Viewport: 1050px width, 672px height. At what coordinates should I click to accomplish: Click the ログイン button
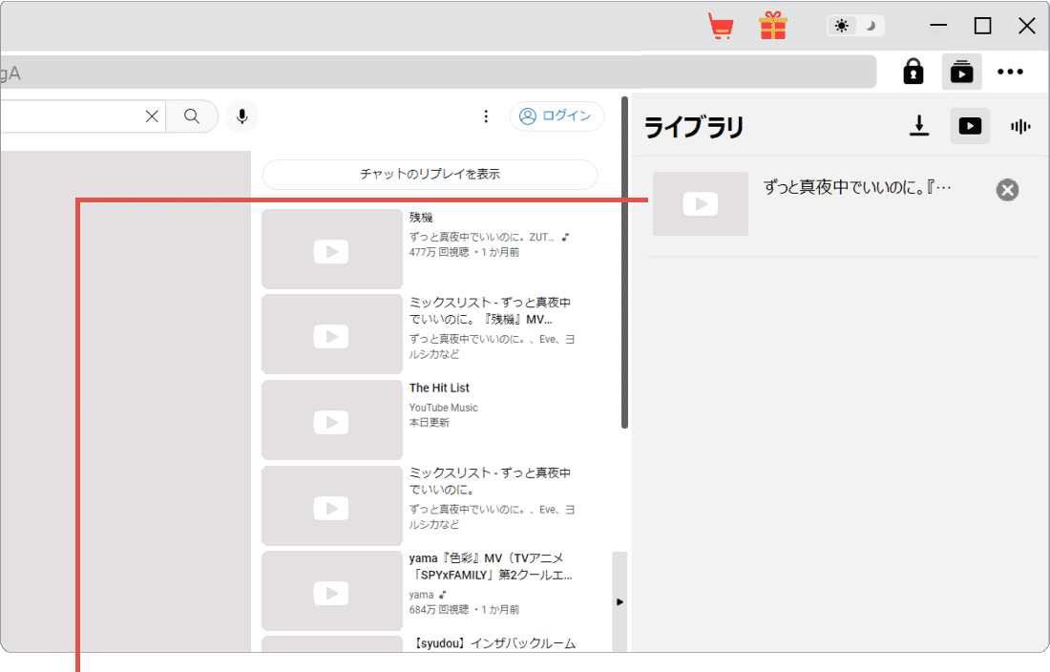pyautogui.click(x=556, y=115)
